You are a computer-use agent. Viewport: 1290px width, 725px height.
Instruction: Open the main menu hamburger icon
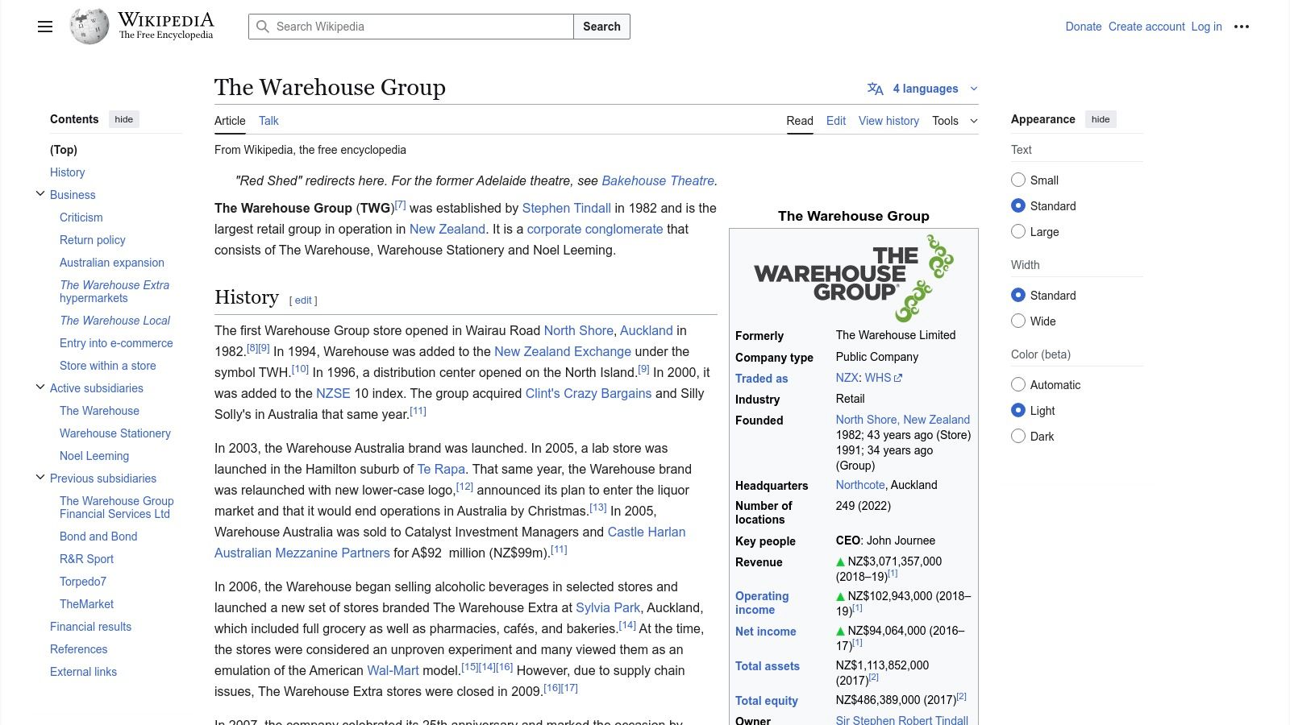45,27
